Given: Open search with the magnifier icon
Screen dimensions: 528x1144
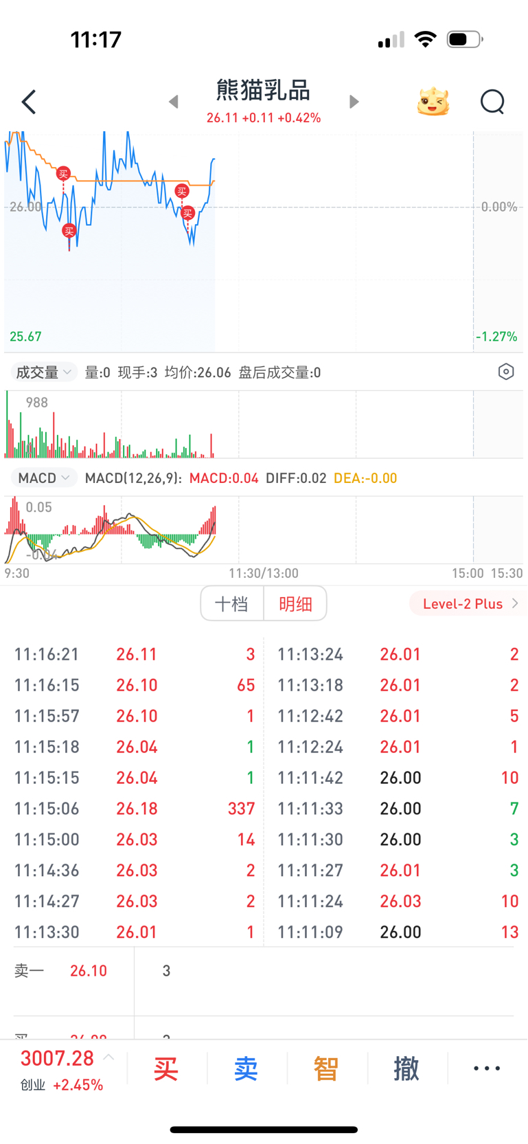Looking at the screenshot, I should click(492, 102).
